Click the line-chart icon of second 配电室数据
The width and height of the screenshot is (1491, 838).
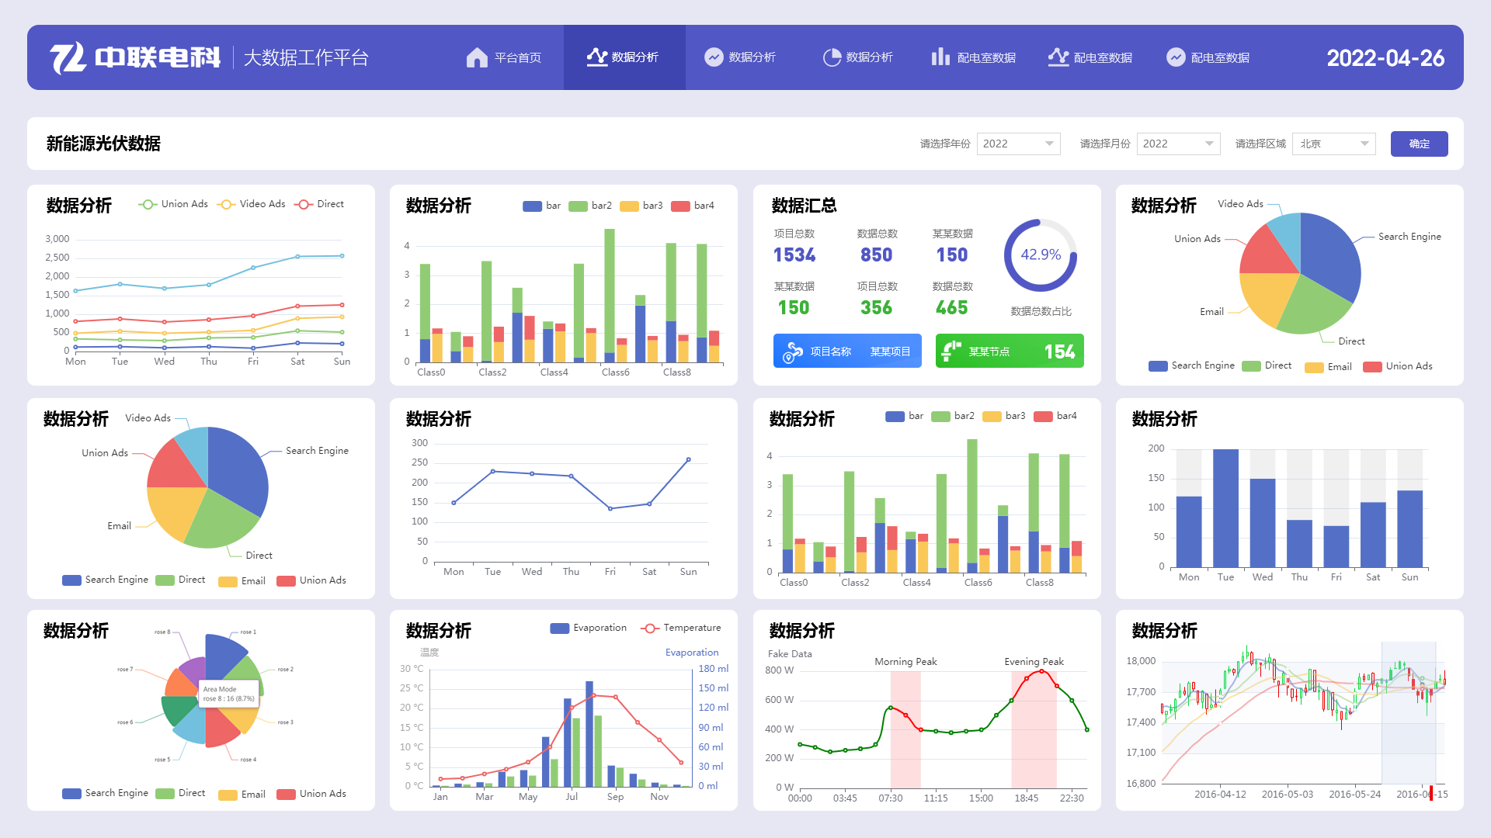coord(1058,57)
